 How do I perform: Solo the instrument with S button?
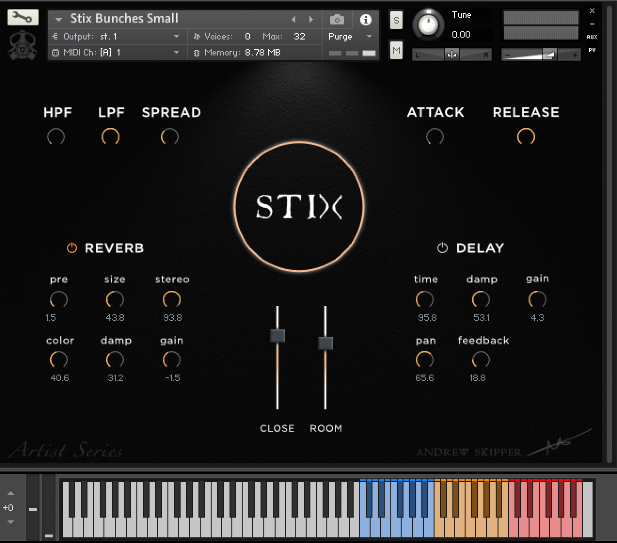pyautogui.click(x=396, y=20)
